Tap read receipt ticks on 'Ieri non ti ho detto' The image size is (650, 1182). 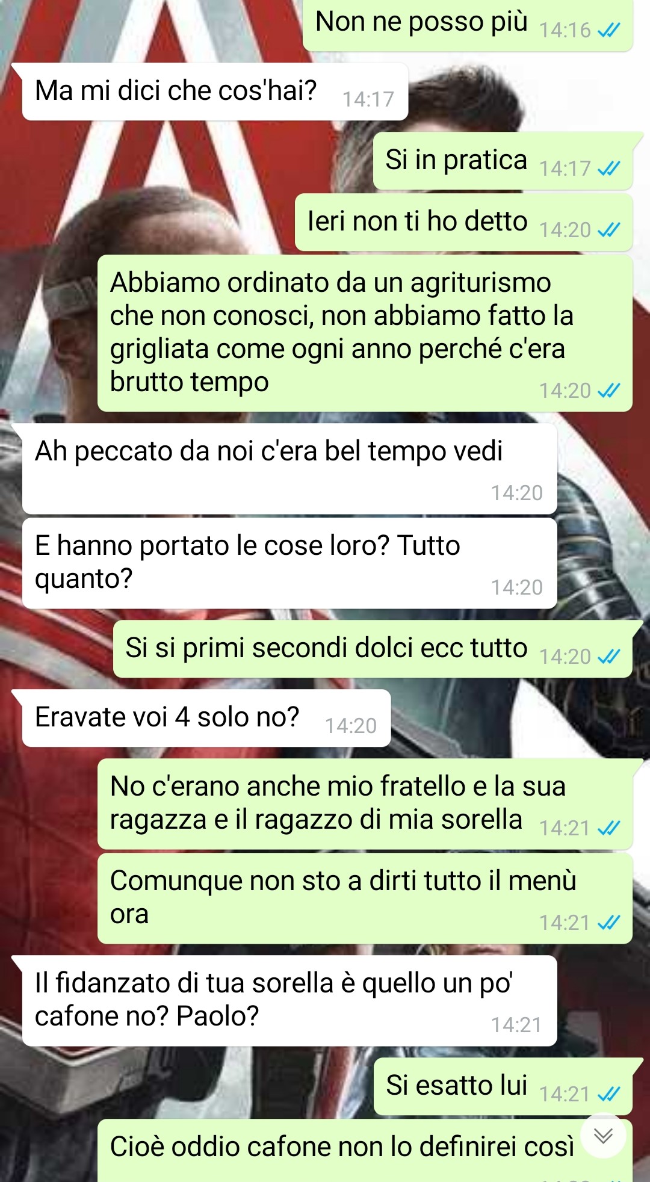[608, 230]
